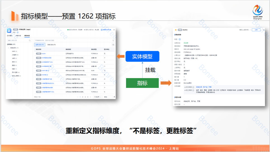Select the 当前分类 (37) filter

51,45
